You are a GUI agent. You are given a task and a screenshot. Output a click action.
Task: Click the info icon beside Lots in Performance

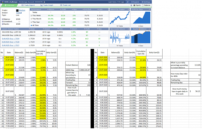pyautogui.click(x=98, y=9)
